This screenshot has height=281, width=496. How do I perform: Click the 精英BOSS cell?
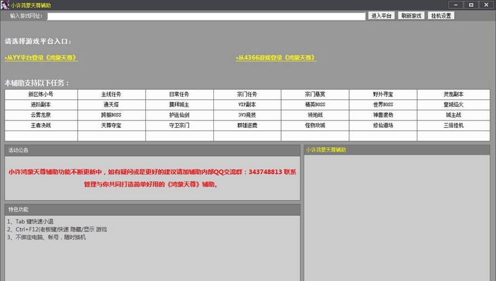click(x=315, y=105)
